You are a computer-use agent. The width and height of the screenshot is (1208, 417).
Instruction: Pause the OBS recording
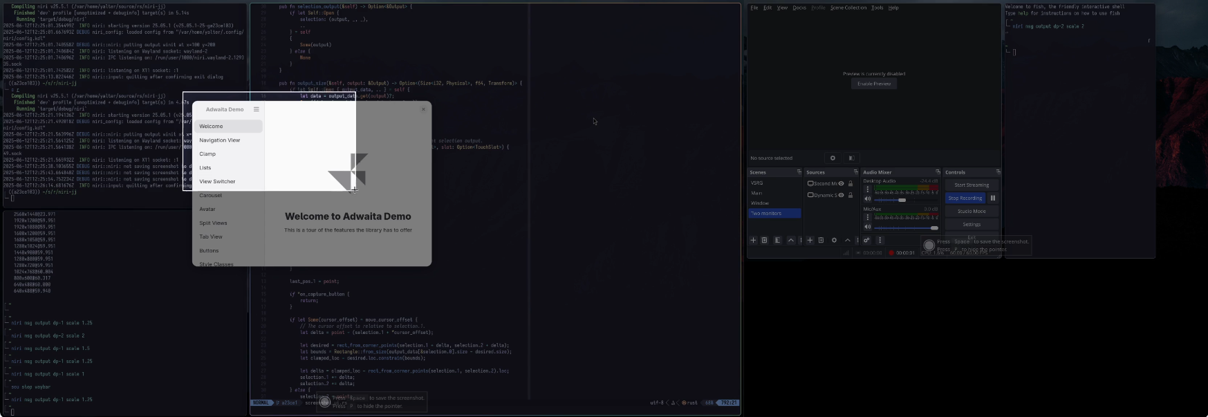point(993,198)
